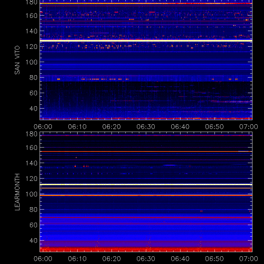Select the 160 frequency label on San Vito plot
The height and width of the screenshot is (264, 264).
[x=31, y=16]
